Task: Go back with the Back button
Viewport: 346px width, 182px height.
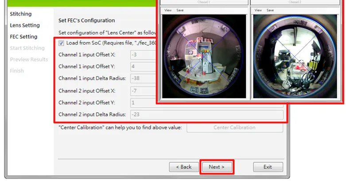Action: point(184,167)
